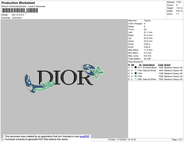Click the Machine value 'Tajima'
Screen dimensions: 184x142
click(x=147, y=21)
